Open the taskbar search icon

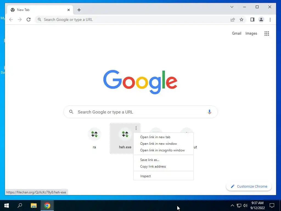[20, 206]
